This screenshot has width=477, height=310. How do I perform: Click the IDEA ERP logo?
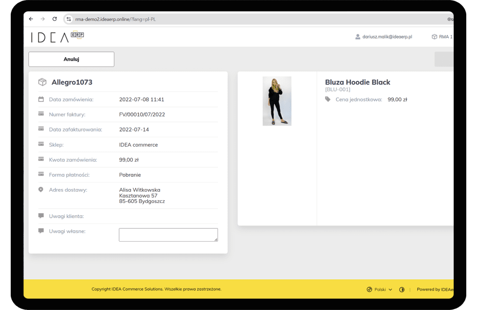pyautogui.click(x=57, y=37)
